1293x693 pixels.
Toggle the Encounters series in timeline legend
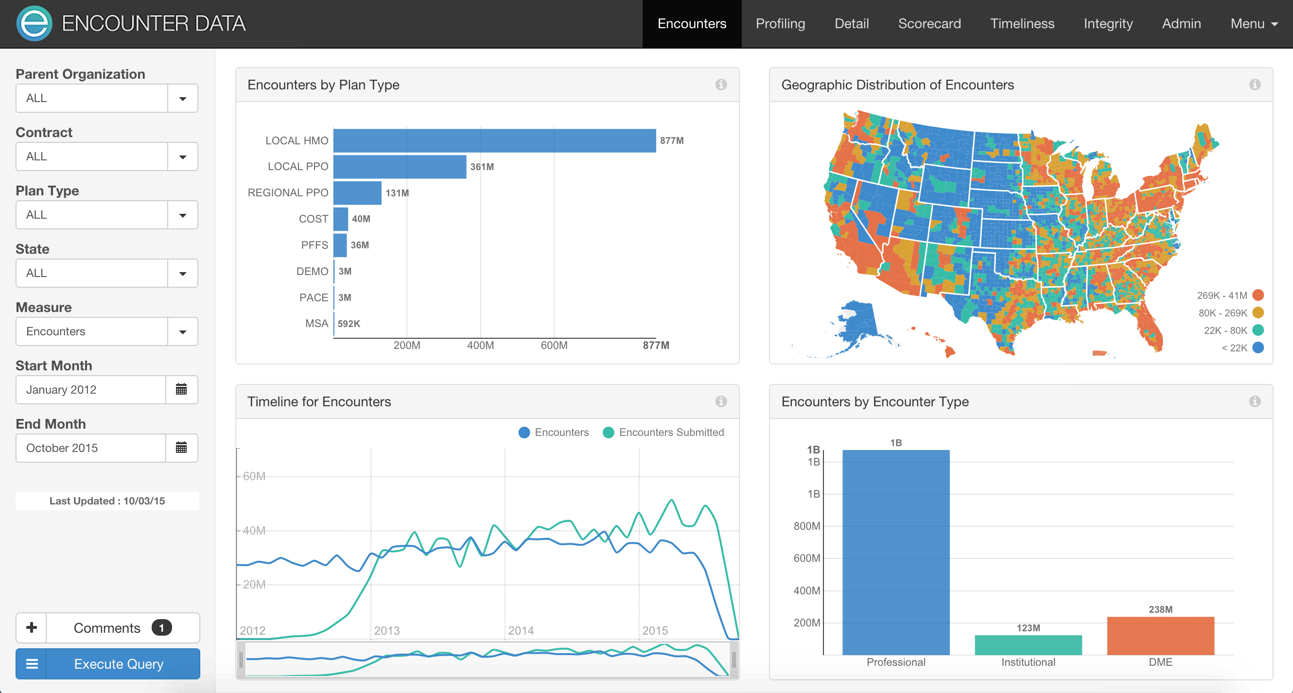(x=554, y=432)
